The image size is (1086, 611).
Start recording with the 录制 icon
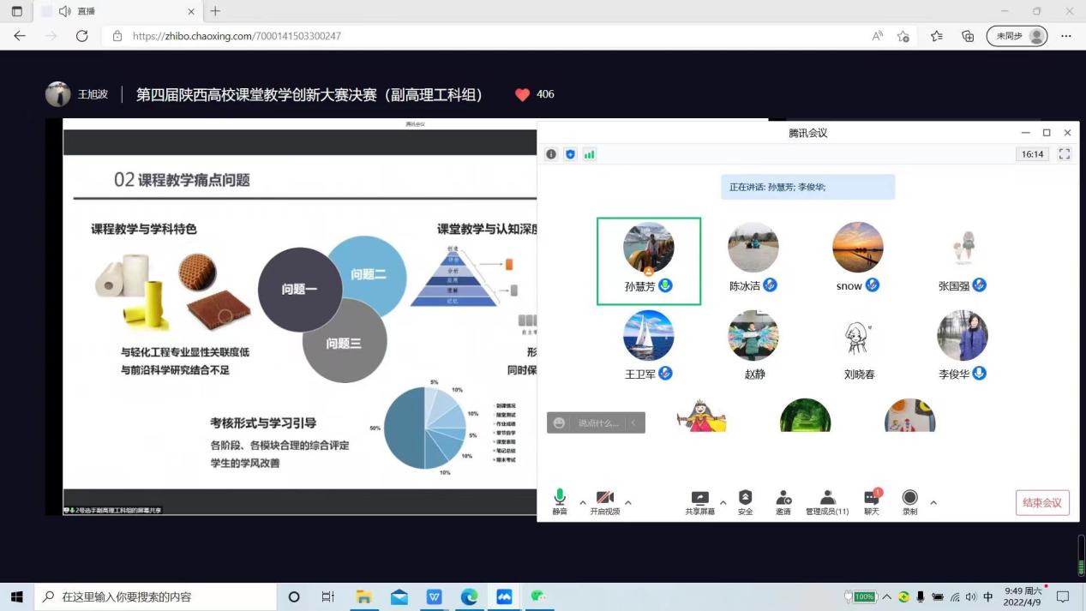[909, 498]
